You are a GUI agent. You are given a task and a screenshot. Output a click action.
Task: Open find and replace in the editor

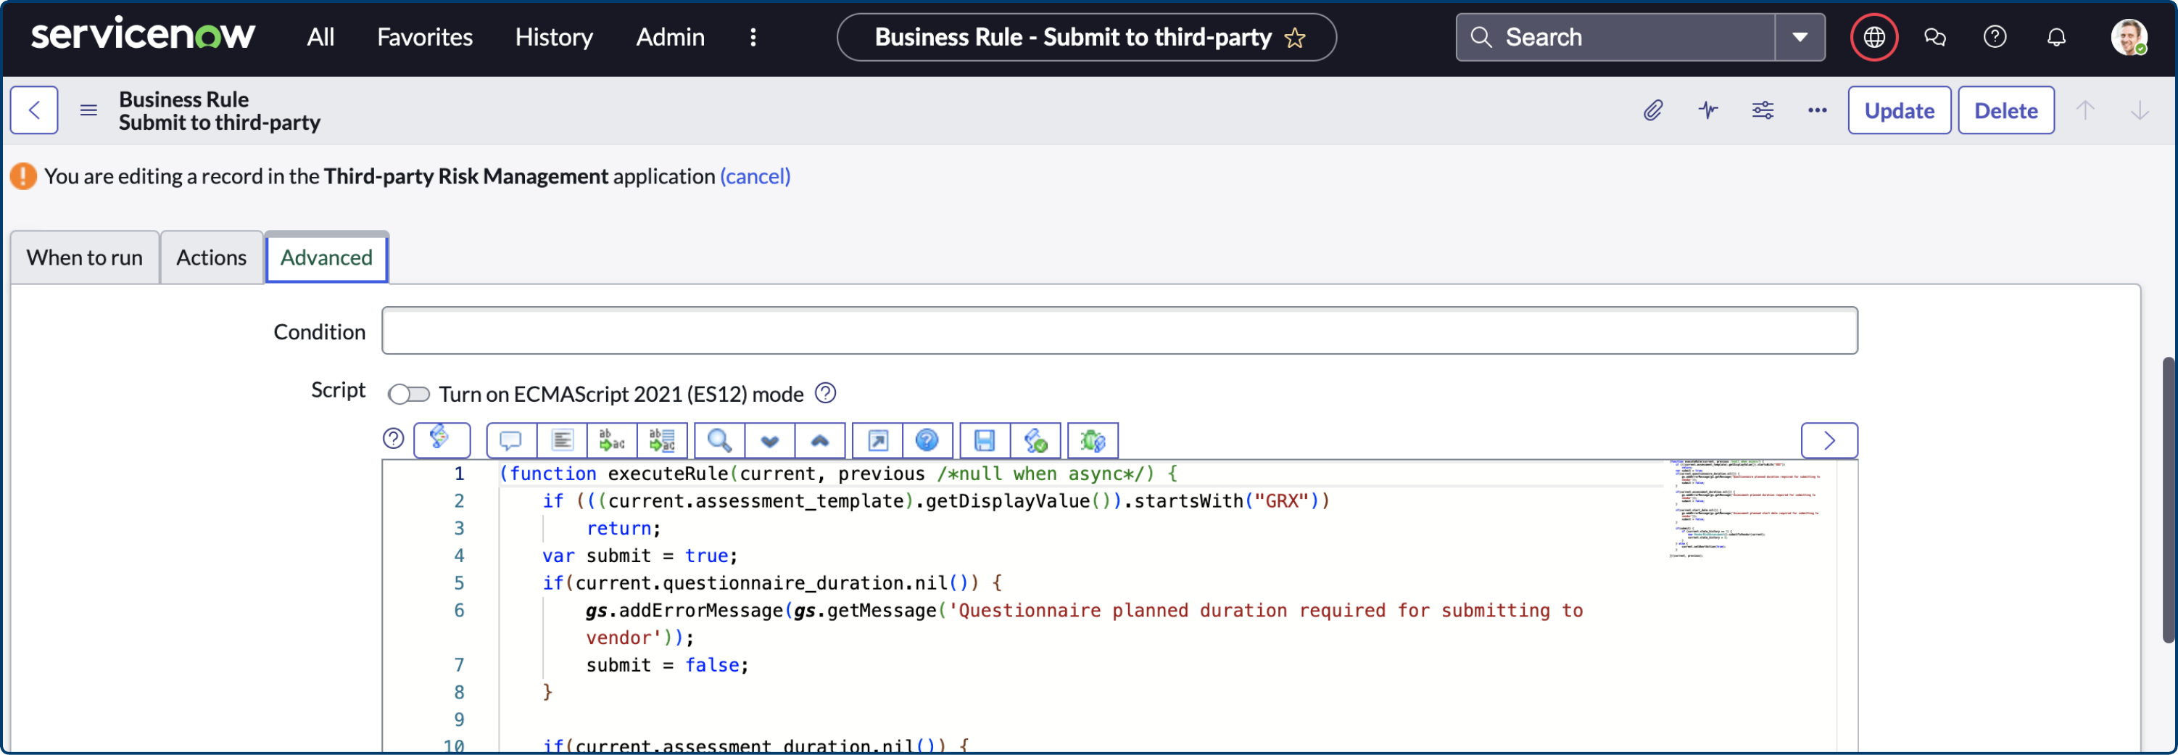611,440
